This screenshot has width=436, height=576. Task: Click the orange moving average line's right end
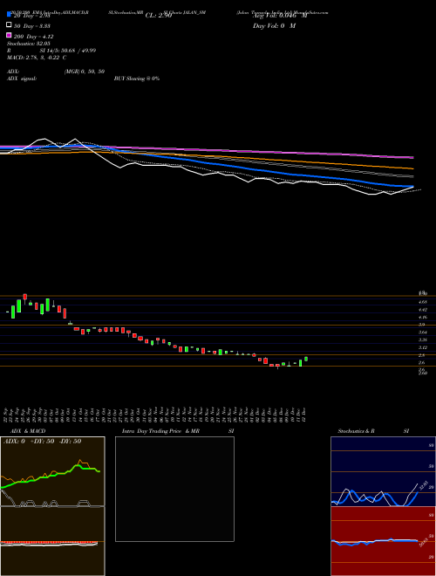(412, 168)
